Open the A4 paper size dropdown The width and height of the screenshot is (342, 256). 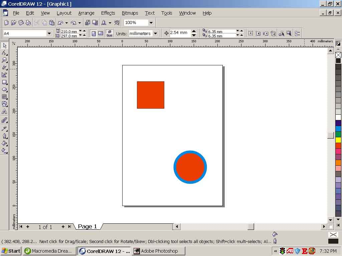tap(49, 34)
